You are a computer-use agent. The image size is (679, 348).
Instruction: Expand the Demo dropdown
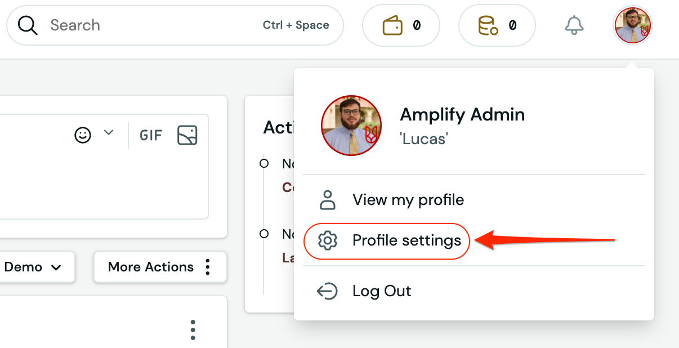pyautogui.click(x=33, y=267)
